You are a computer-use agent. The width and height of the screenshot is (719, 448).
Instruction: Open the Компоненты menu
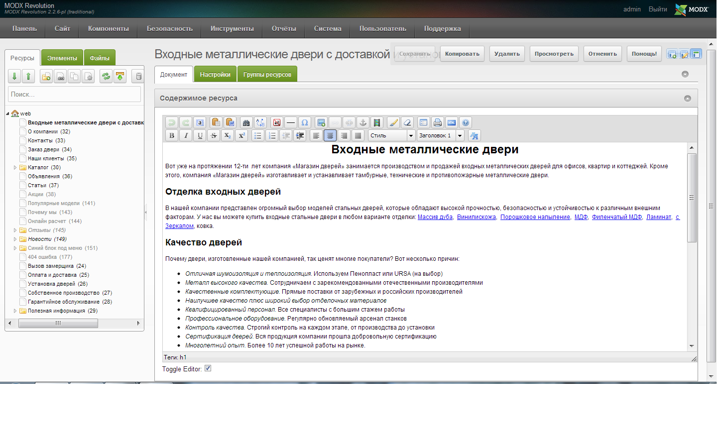109,28
